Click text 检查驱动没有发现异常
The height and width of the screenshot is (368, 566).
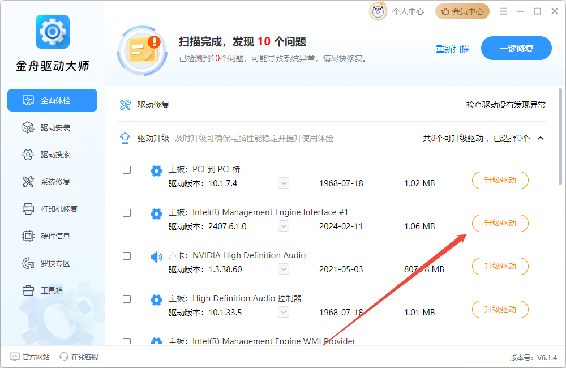[x=505, y=105]
